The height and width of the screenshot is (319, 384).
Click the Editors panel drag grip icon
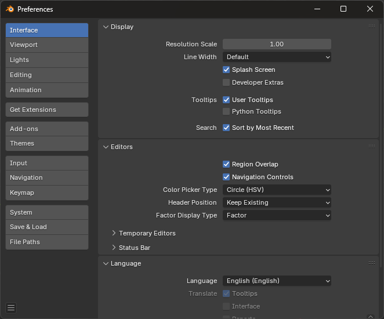(x=371, y=147)
